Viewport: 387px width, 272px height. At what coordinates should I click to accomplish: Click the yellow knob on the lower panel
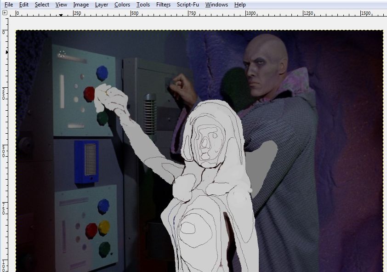click(104, 227)
